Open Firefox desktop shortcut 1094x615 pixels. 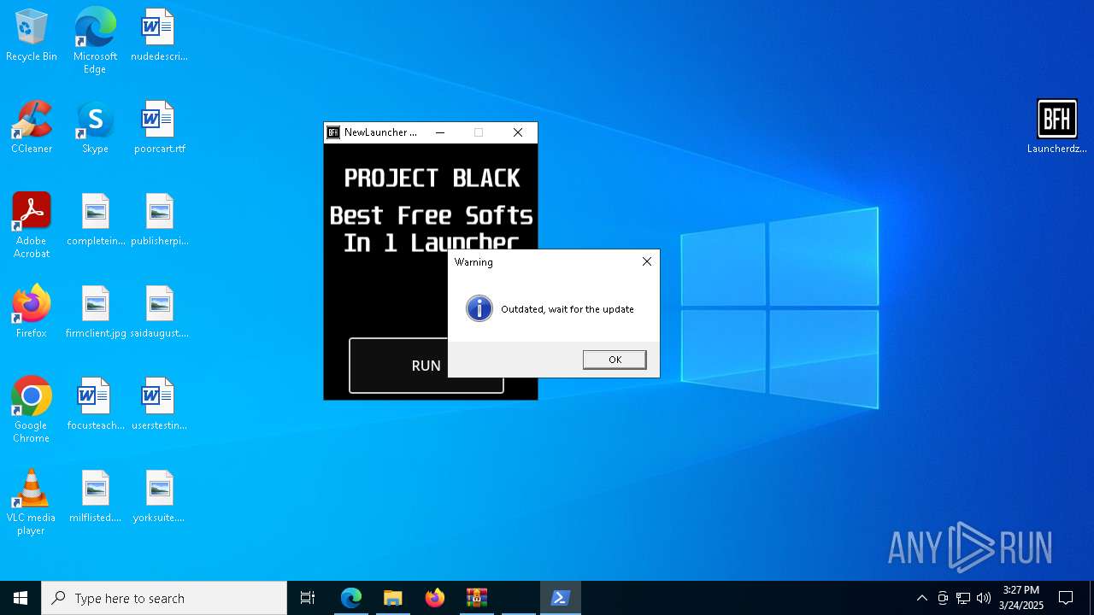coord(32,313)
